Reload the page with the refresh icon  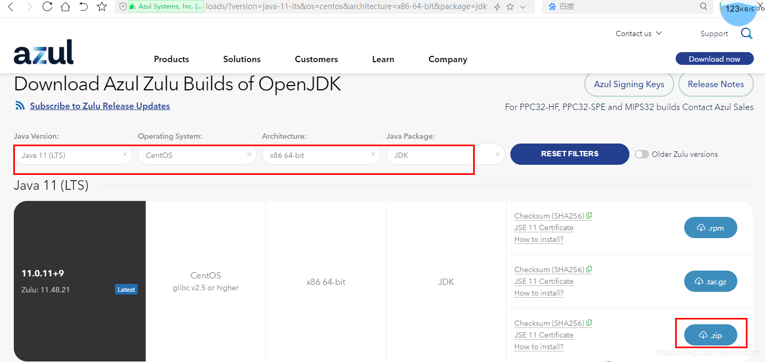point(47,7)
